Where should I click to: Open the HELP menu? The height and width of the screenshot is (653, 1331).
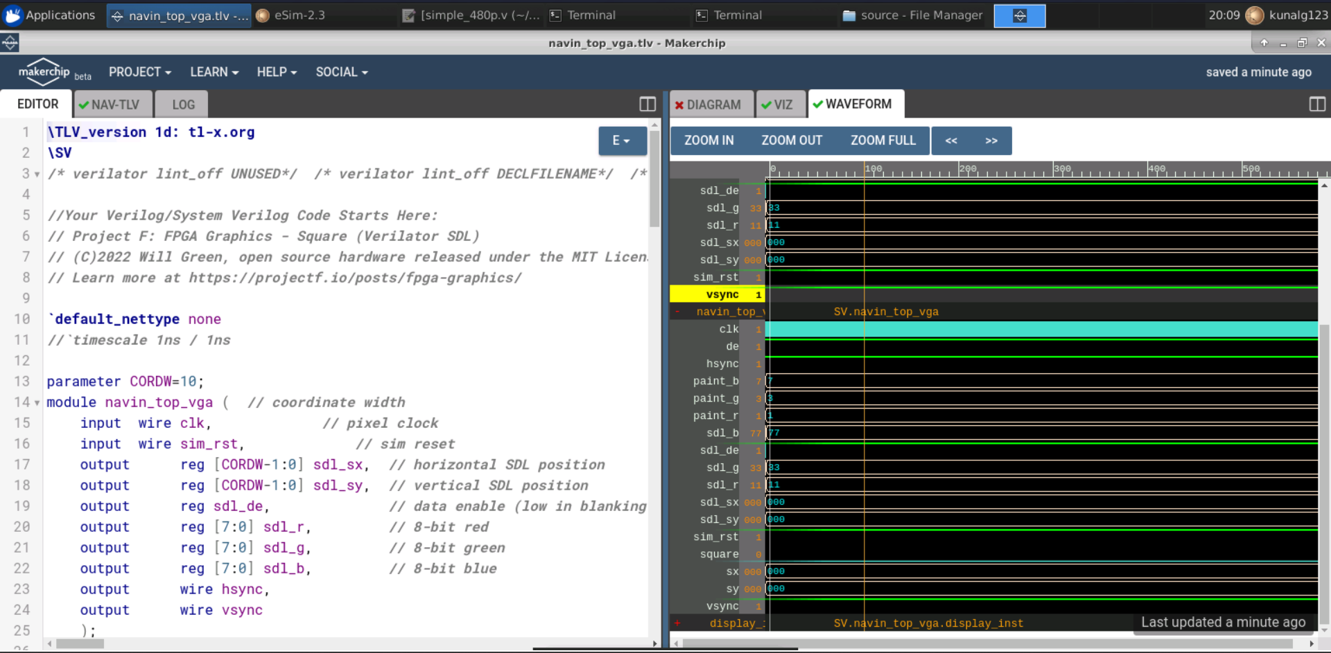coord(276,71)
